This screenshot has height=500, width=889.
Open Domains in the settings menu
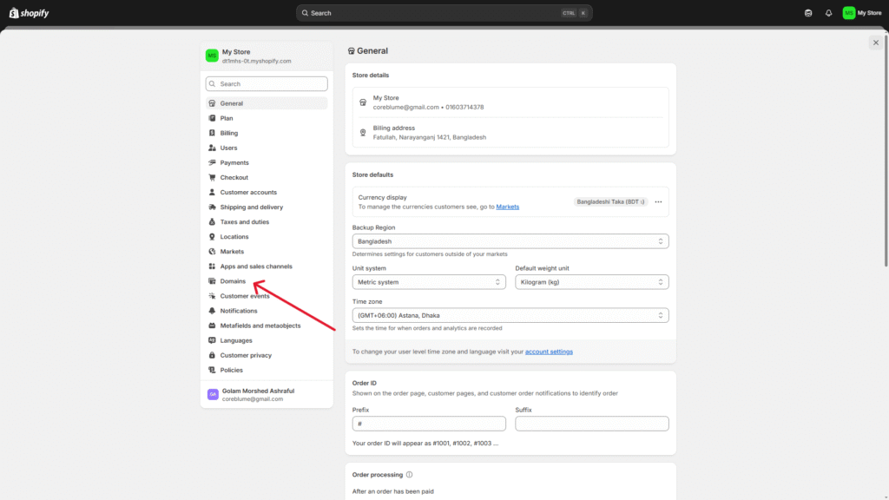point(233,281)
